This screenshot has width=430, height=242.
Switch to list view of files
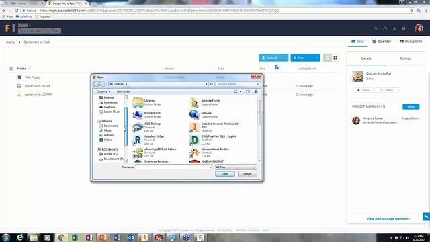click(x=327, y=58)
